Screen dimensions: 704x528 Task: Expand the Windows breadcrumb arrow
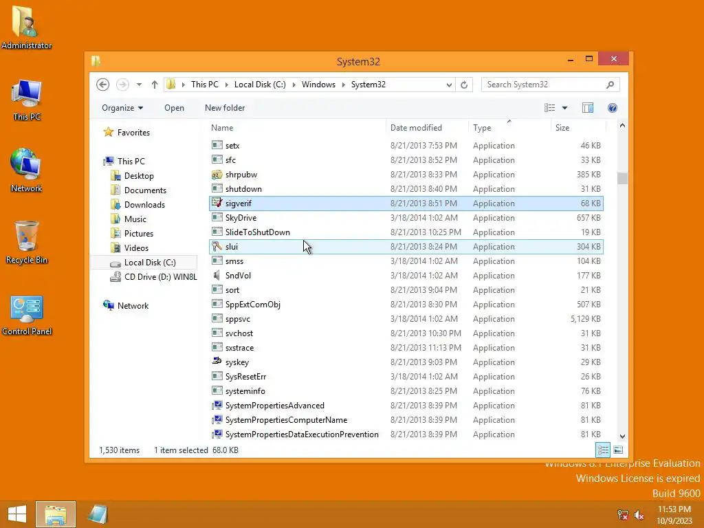344,85
